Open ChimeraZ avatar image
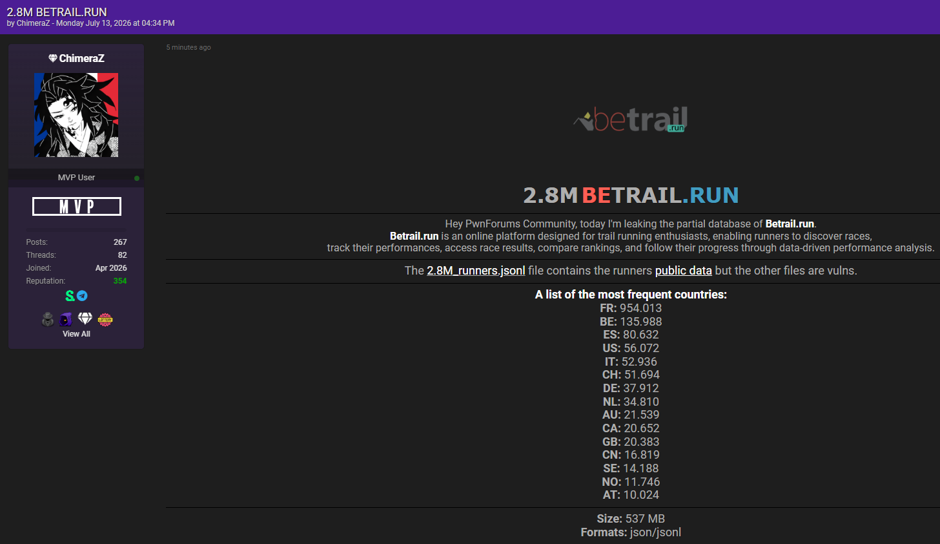Viewport: 940px width, 544px height. (x=76, y=115)
